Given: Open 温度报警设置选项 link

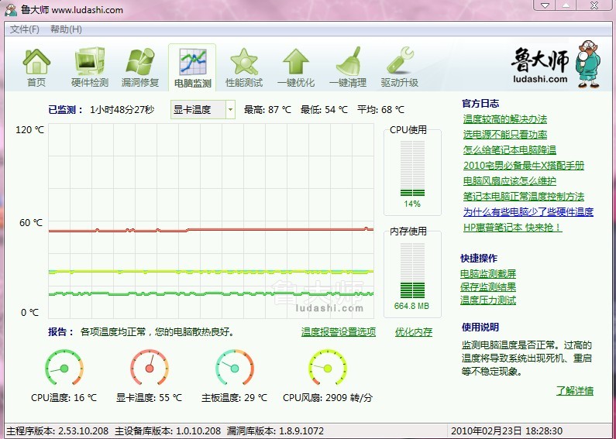Looking at the screenshot, I should point(339,332).
